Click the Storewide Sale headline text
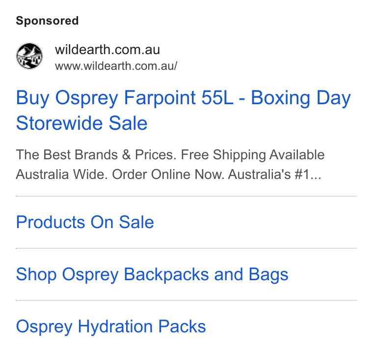 point(81,123)
